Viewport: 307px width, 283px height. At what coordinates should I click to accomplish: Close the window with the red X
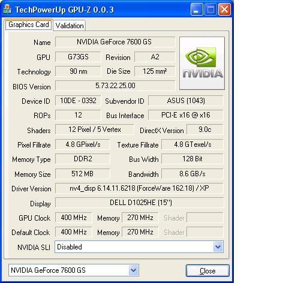(224, 10)
